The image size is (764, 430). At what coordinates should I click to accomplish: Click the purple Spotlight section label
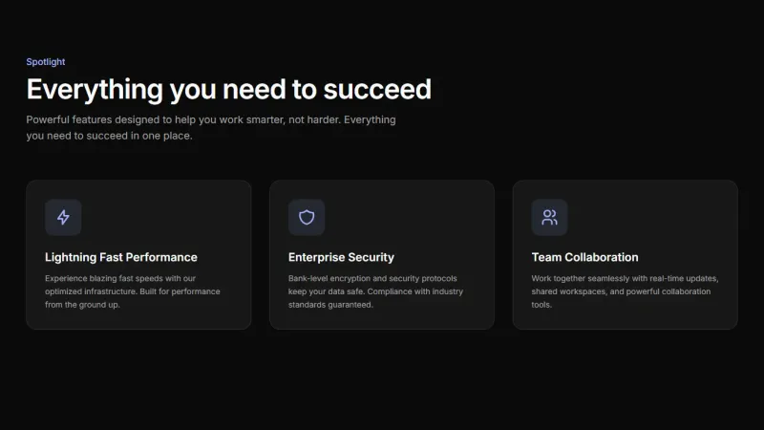tap(46, 62)
